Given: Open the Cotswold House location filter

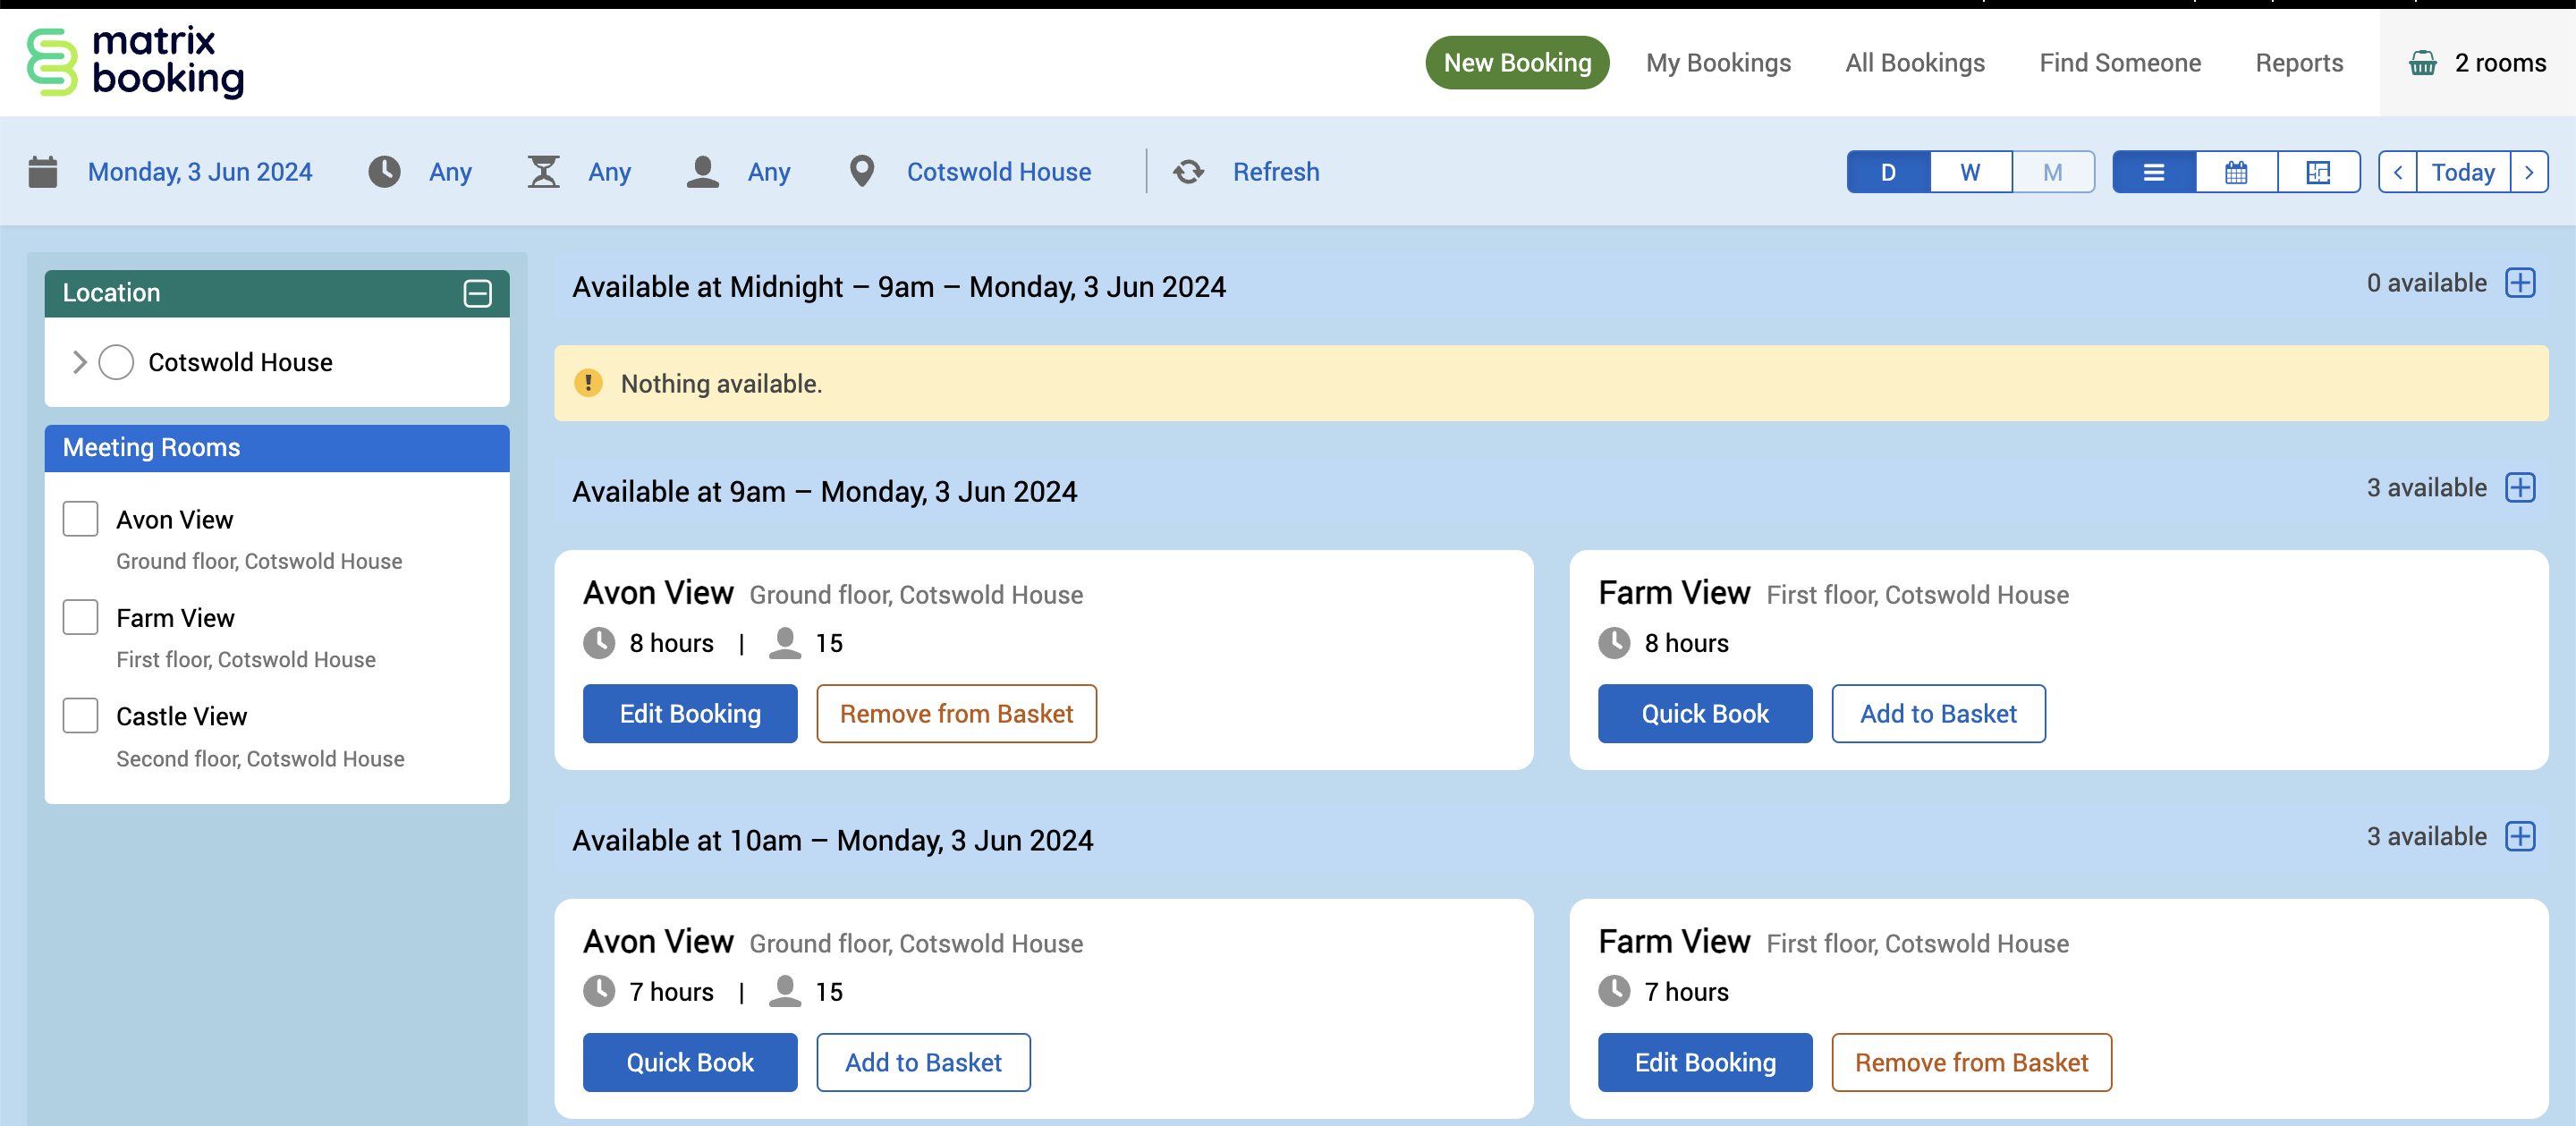Looking at the screenshot, I should tap(998, 172).
